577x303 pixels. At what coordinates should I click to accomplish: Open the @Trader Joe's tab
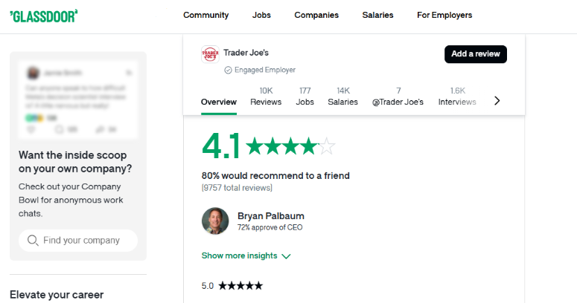[398, 97]
